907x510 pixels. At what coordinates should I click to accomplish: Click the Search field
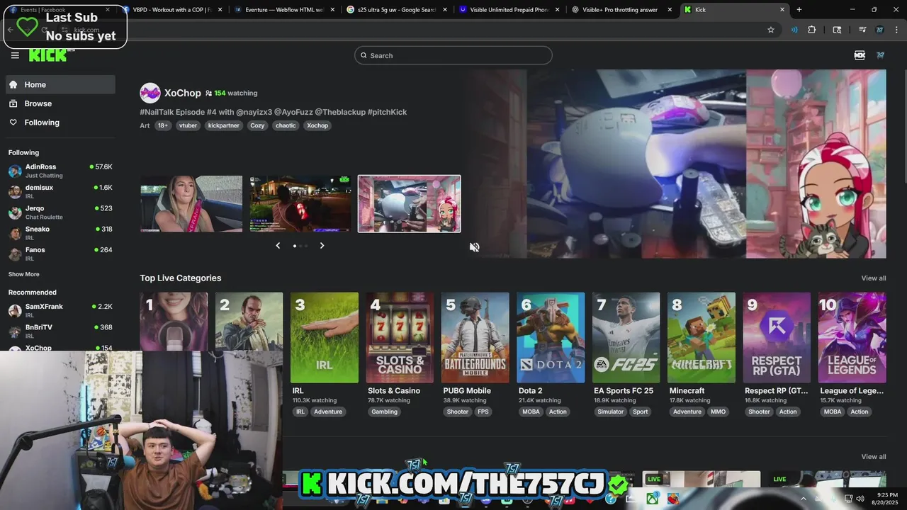click(453, 55)
